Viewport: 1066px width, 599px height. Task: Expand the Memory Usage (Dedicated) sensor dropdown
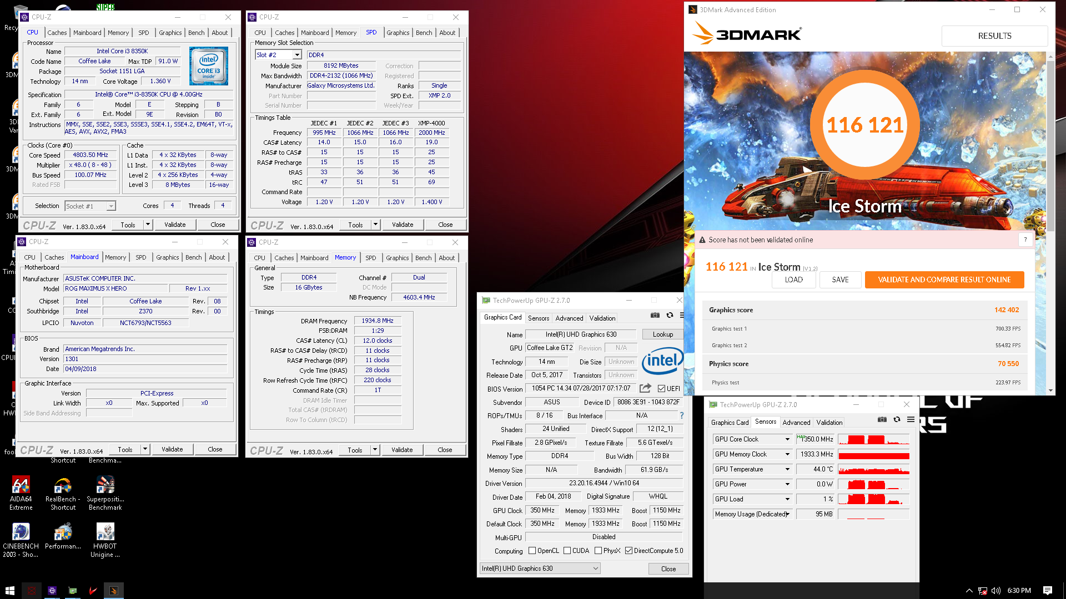coord(787,514)
